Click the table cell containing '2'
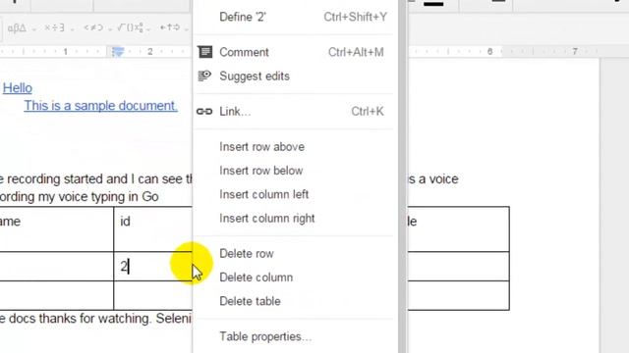This screenshot has height=353, width=629. coord(153,266)
